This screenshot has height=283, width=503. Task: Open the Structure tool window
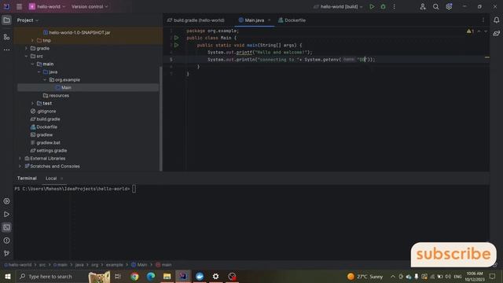pos(6,37)
